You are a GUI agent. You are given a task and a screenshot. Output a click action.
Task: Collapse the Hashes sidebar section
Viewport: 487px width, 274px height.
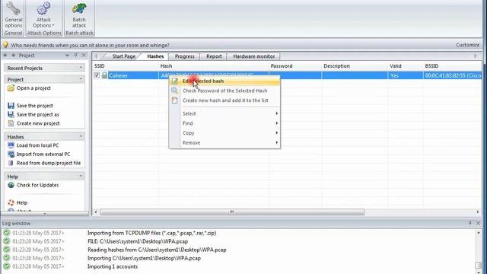tap(81, 136)
